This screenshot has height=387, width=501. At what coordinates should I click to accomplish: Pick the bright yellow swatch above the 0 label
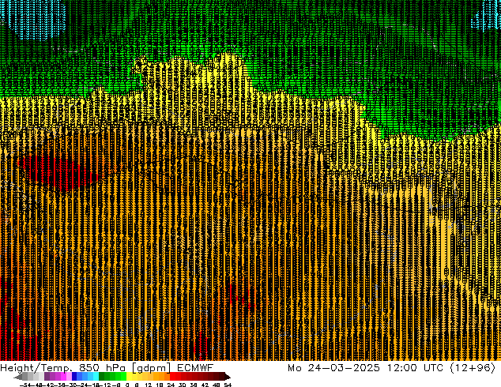pos(129,377)
